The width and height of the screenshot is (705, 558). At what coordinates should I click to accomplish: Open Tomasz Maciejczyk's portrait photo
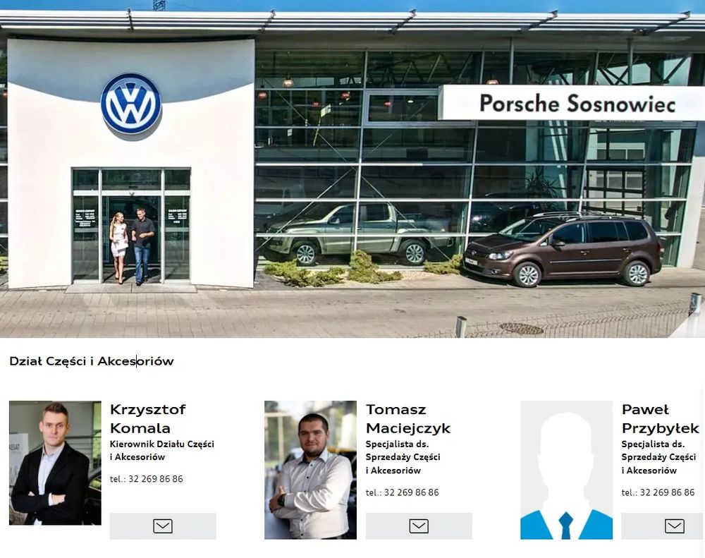click(311, 470)
